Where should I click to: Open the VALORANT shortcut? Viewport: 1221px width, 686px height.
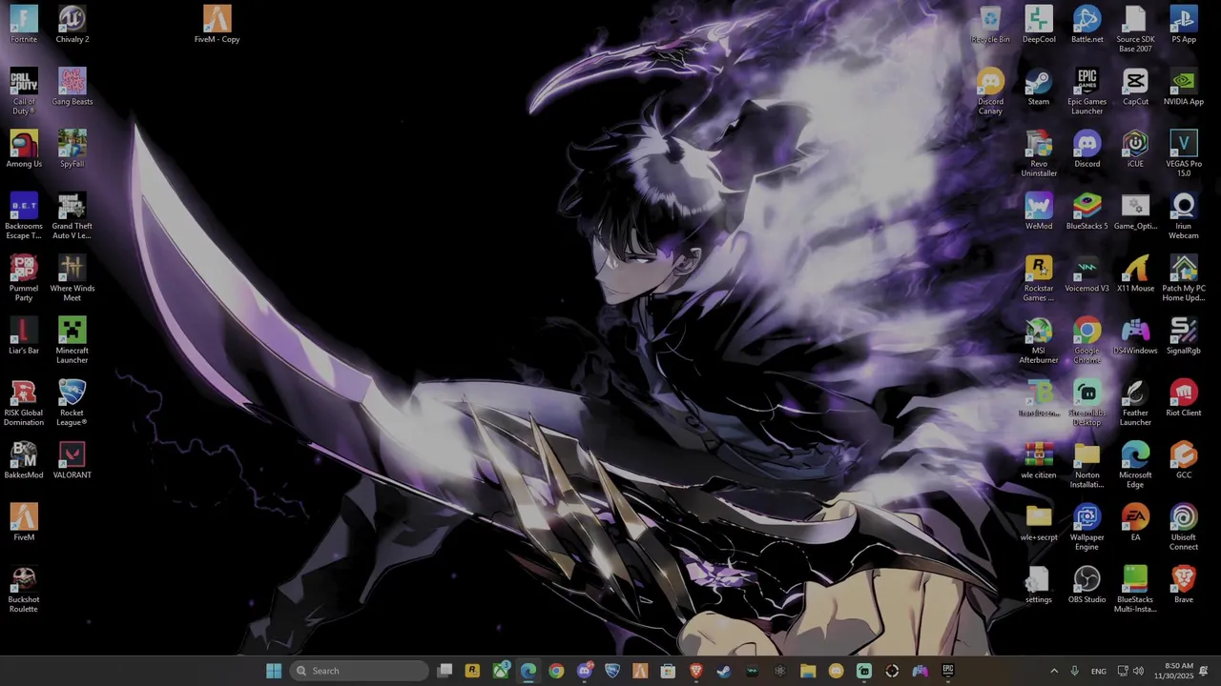click(72, 460)
